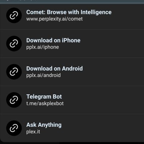Choose the Ask Anything title
The width and height of the screenshot is (144, 144).
(x=44, y=125)
